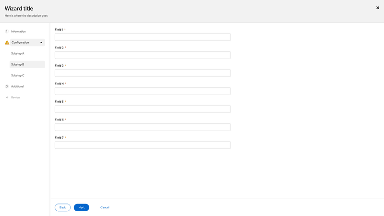
Task: Click the Cancel link
Action: point(105,207)
